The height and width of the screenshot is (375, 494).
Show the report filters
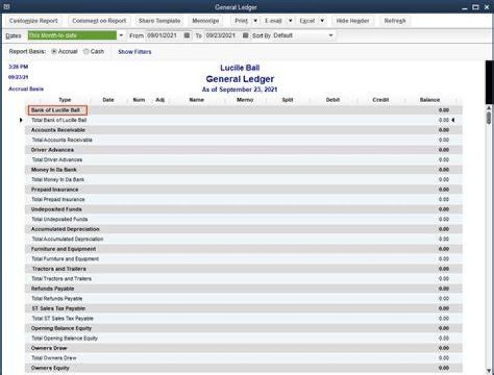click(134, 51)
